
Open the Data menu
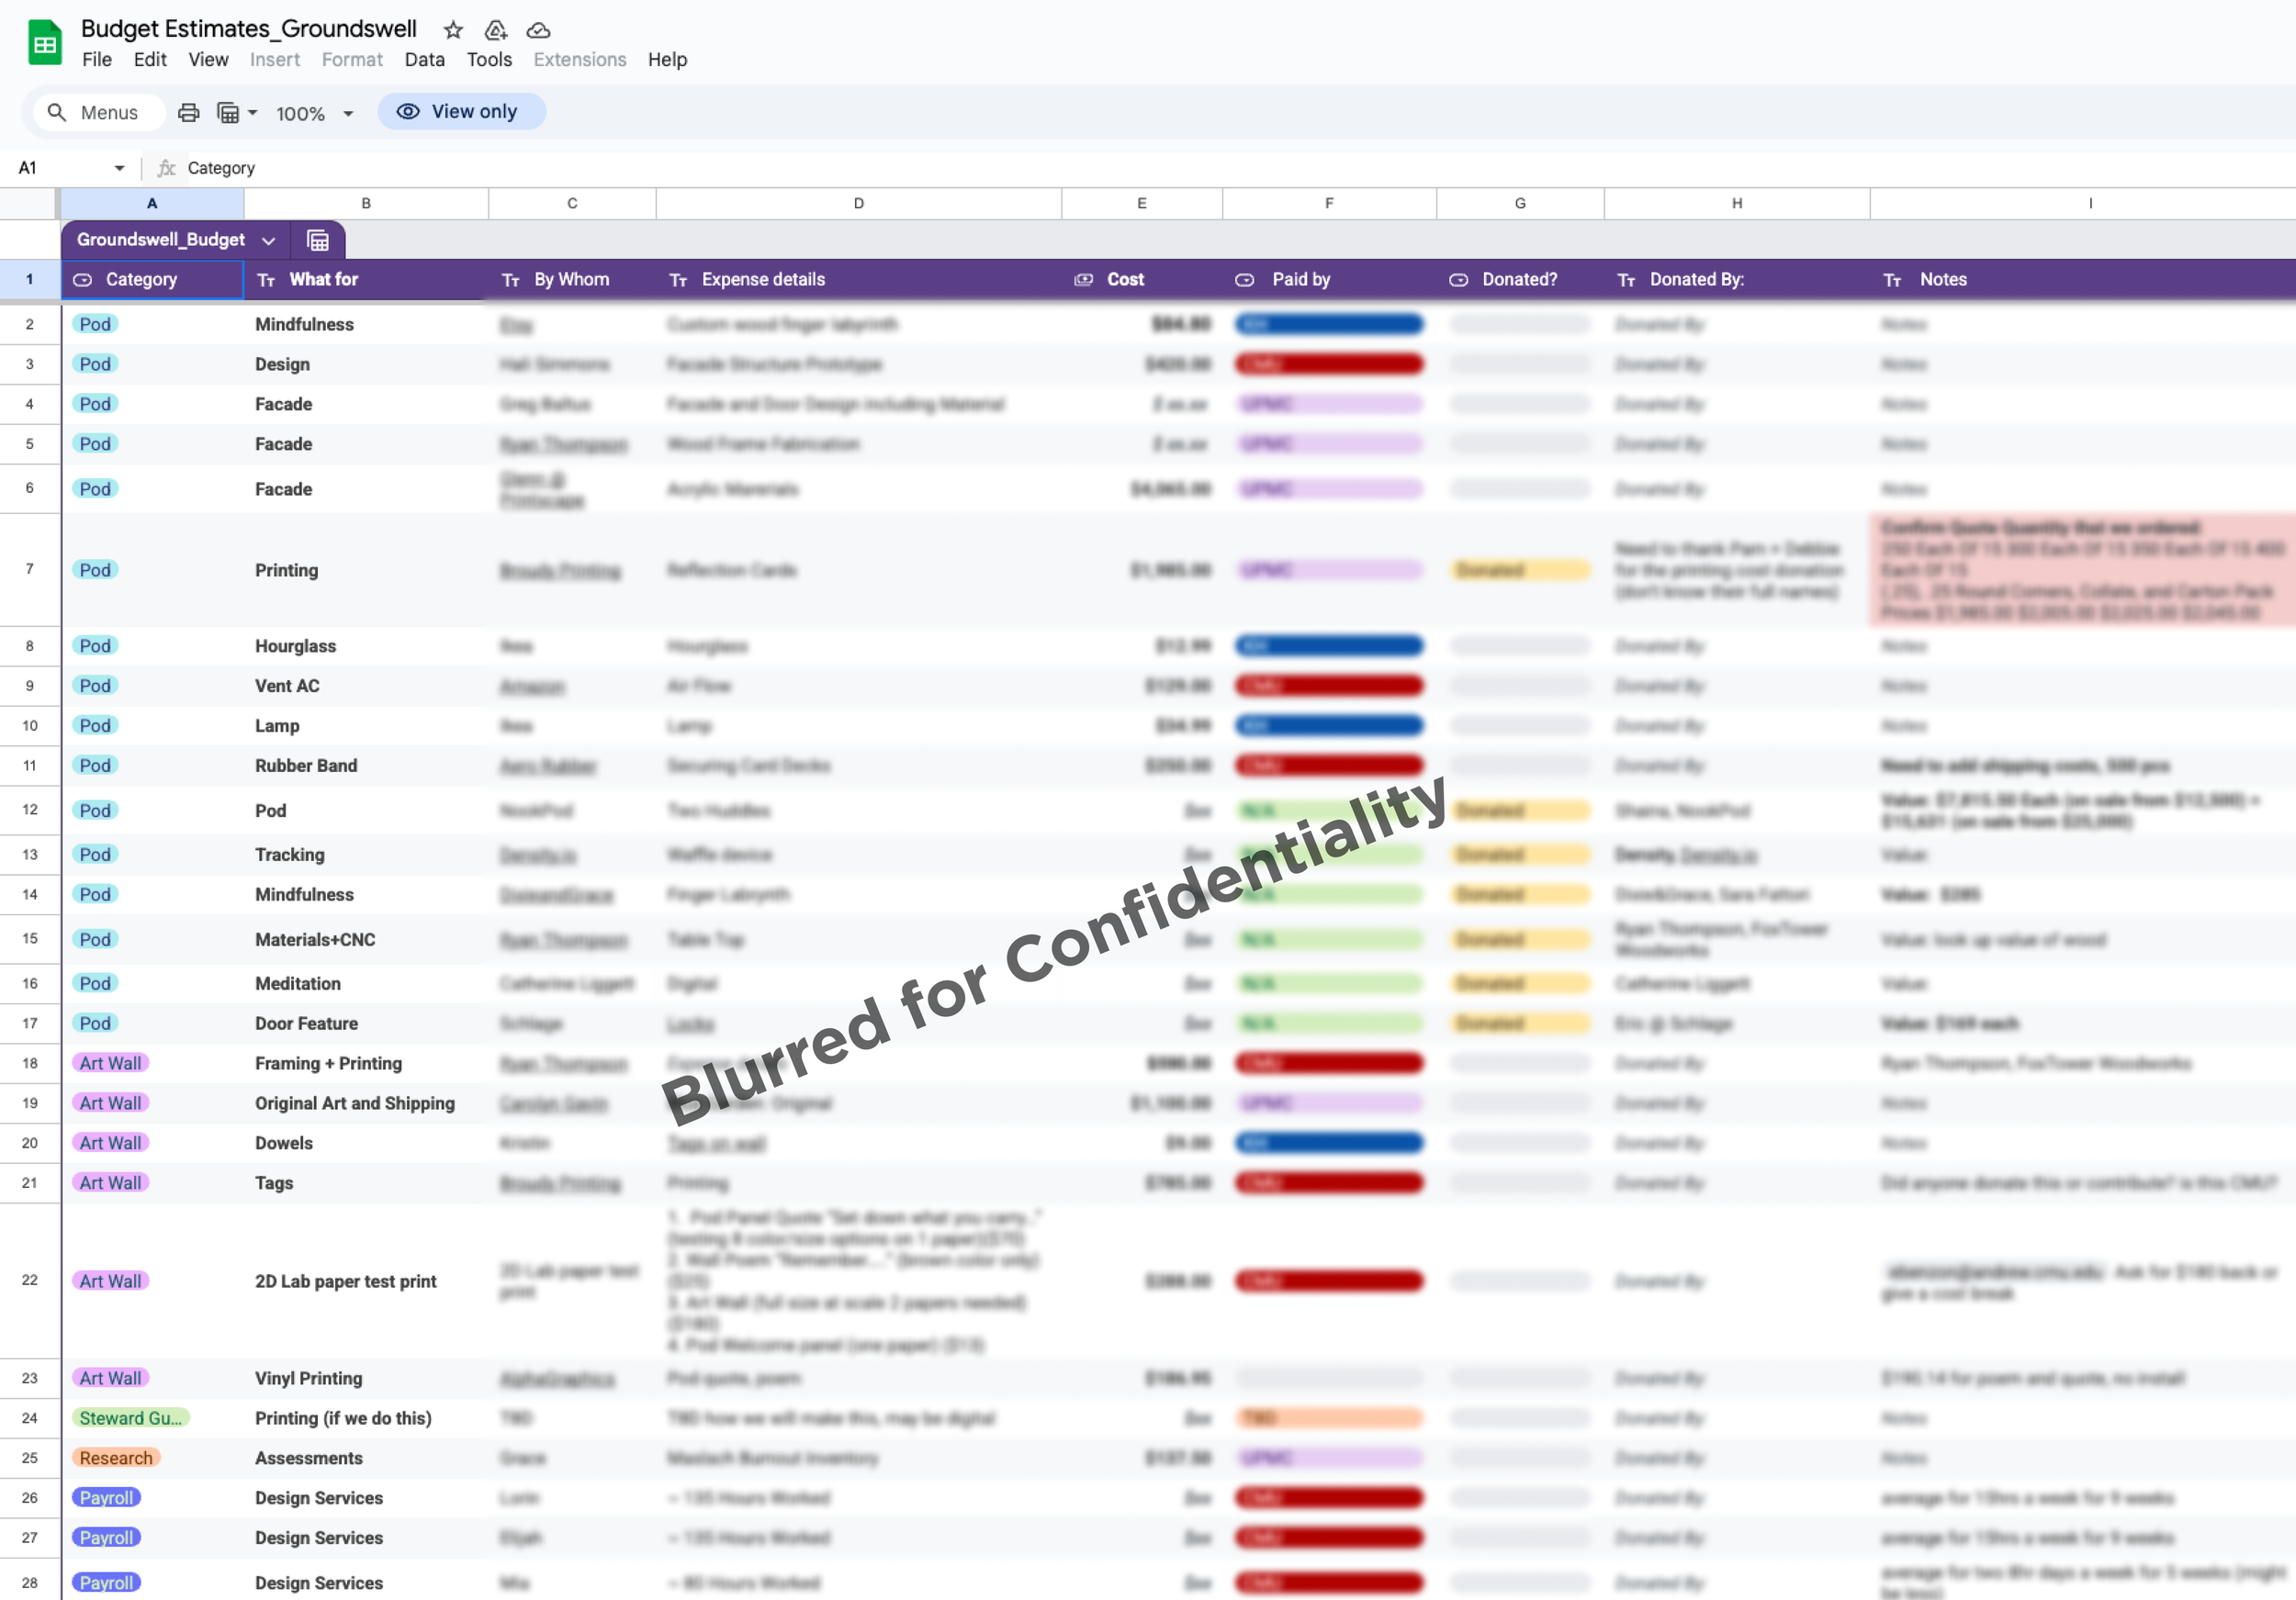(x=424, y=59)
